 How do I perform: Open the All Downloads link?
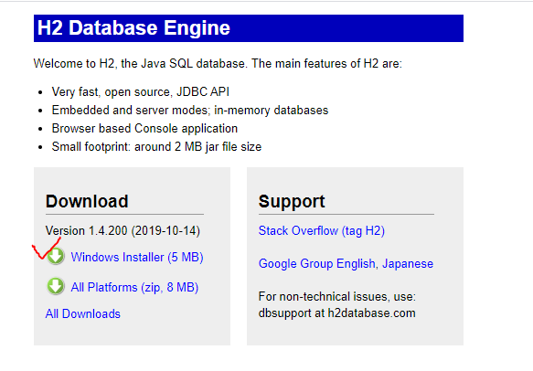point(83,314)
